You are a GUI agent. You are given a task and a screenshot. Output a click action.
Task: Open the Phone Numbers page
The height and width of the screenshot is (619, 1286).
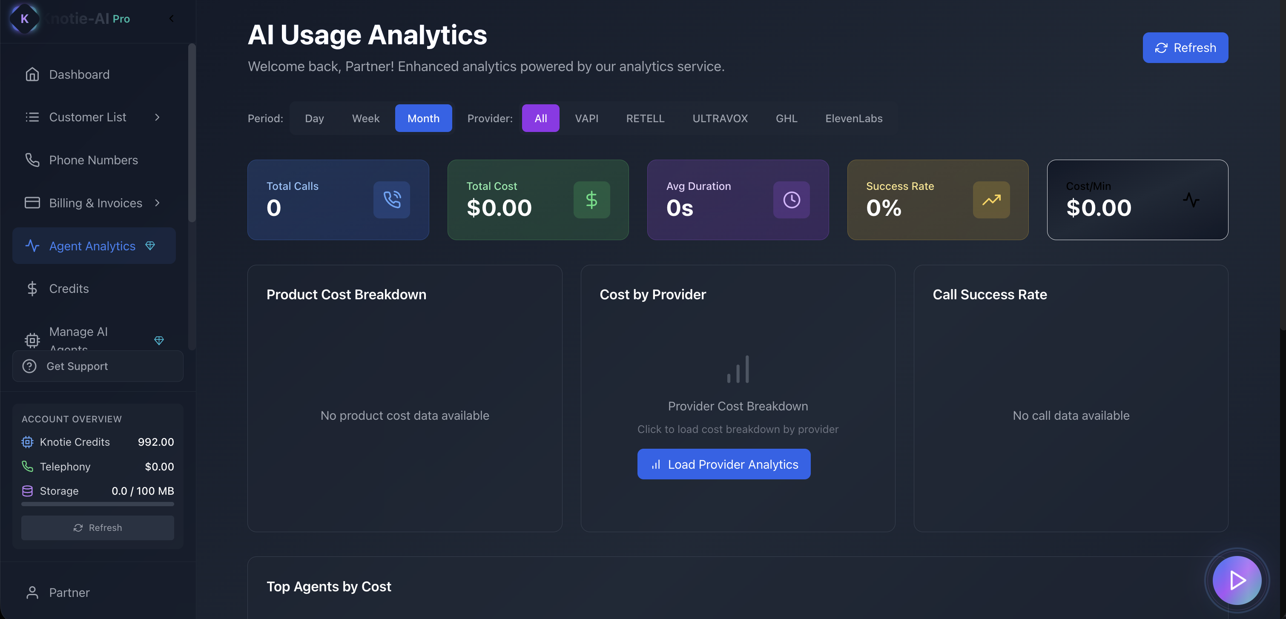coord(93,160)
